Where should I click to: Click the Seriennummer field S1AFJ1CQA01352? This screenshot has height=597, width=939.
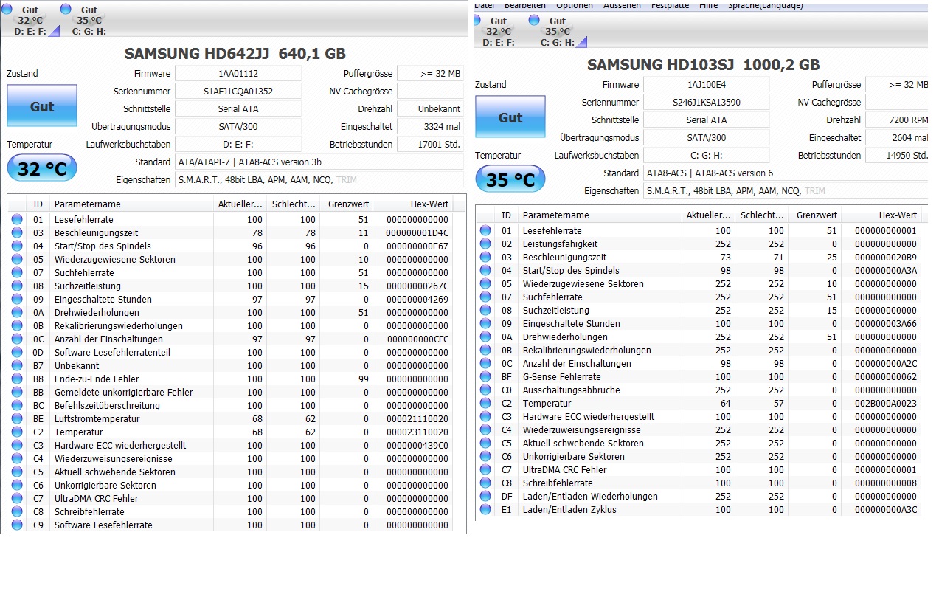tap(238, 91)
